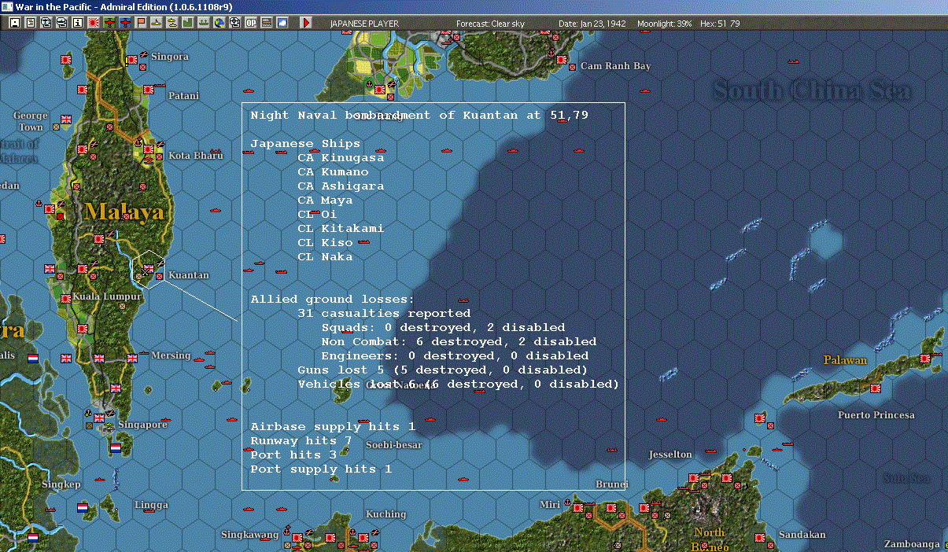Image resolution: width=948 pixels, height=552 pixels.
Task: Select the Japanese flag at Miri
Action: (x=579, y=508)
